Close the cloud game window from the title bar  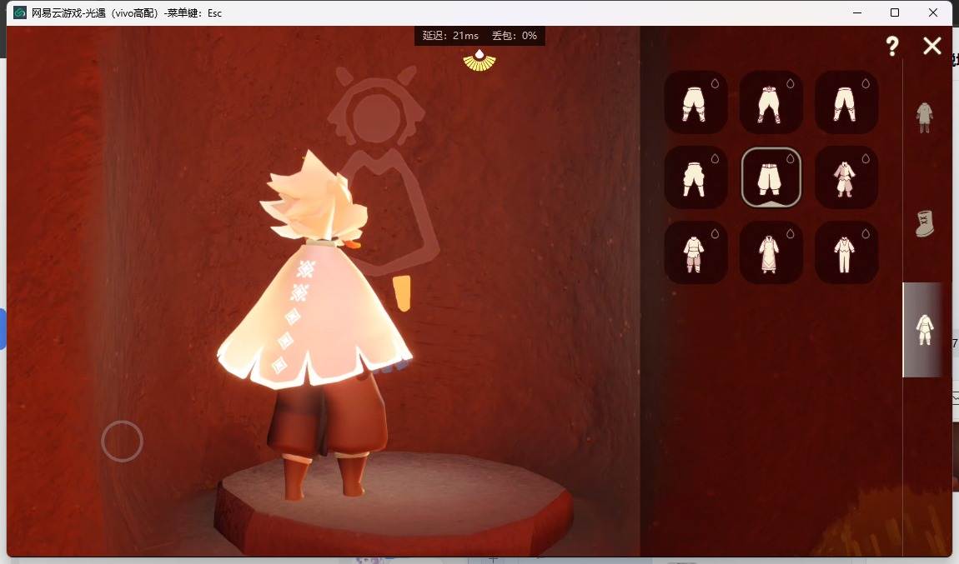coord(933,12)
